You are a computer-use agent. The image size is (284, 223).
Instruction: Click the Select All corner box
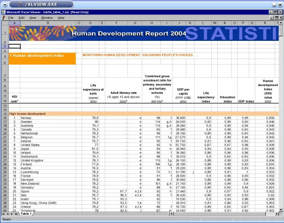click(x=5, y=23)
